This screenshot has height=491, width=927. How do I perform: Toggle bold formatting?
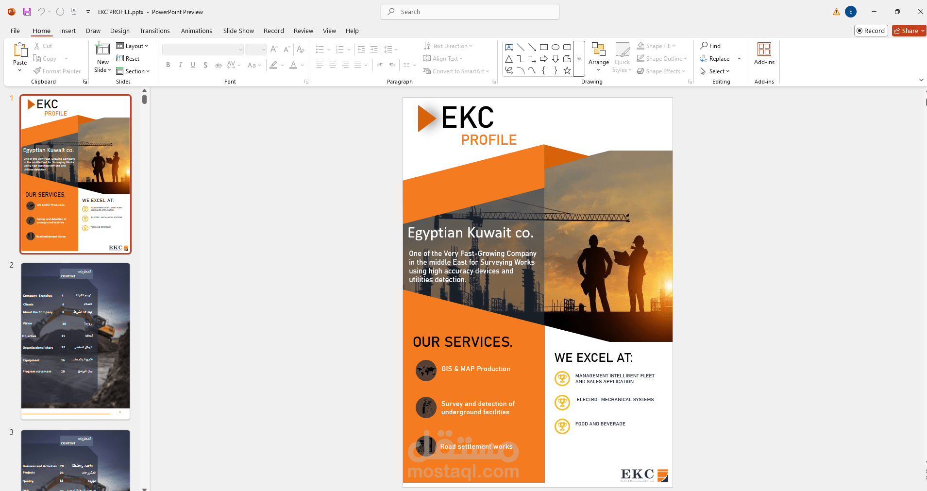tap(168, 65)
